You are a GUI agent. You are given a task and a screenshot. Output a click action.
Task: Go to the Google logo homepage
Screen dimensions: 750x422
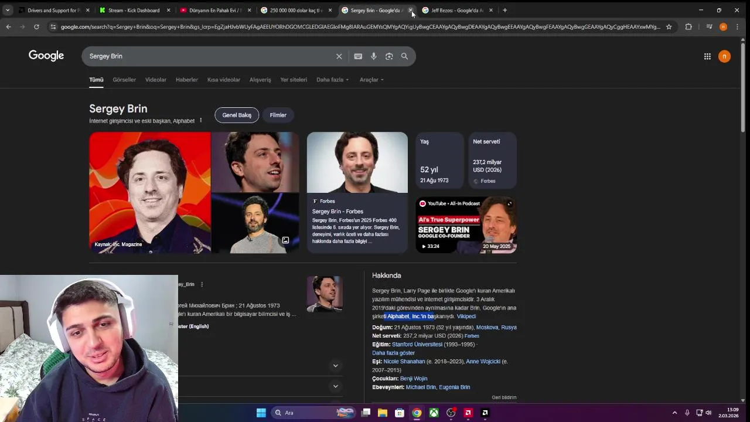[x=46, y=56]
